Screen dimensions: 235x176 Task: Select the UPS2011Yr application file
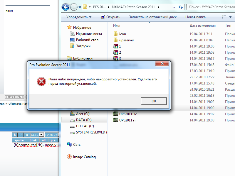127,120
